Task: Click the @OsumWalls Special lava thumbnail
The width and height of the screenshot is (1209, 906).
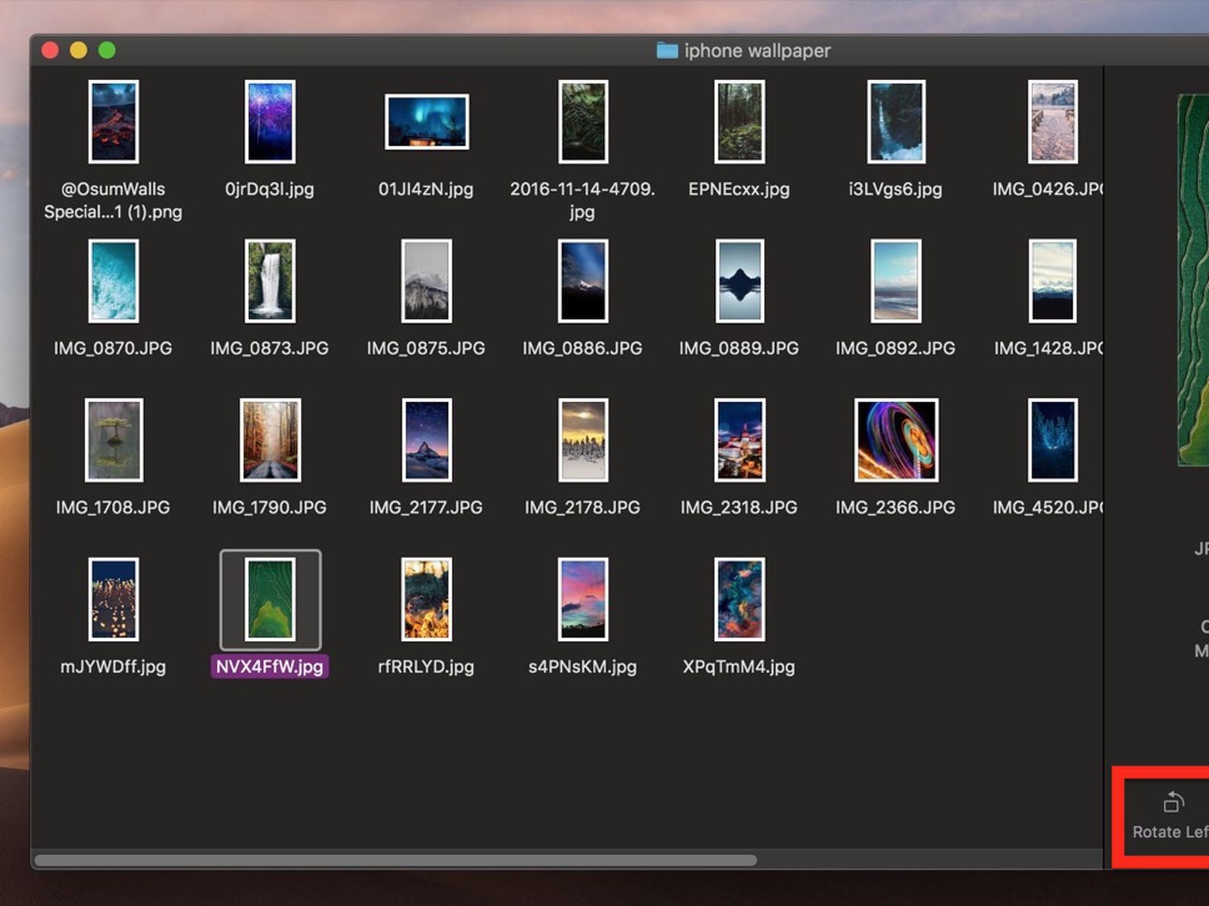Action: 113,122
